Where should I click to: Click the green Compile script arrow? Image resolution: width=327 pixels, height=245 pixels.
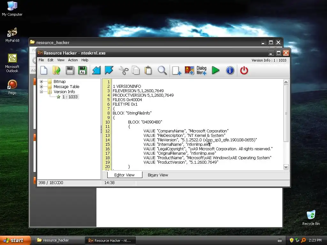(x=216, y=71)
